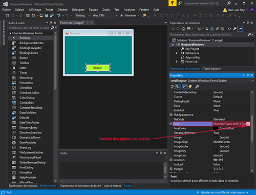The width and height of the screenshot is (256, 195).
Task: Expand the Références node in solution tree
Action: point(177,53)
